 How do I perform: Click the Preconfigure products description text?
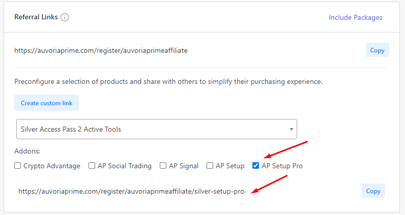tap(168, 81)
